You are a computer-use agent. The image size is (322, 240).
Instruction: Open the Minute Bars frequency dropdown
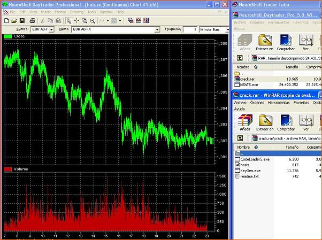pos(227,30)
